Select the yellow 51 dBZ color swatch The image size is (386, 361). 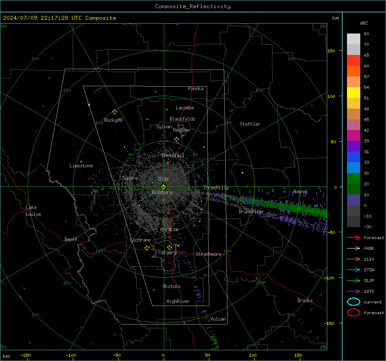click(x=353, y=93)
